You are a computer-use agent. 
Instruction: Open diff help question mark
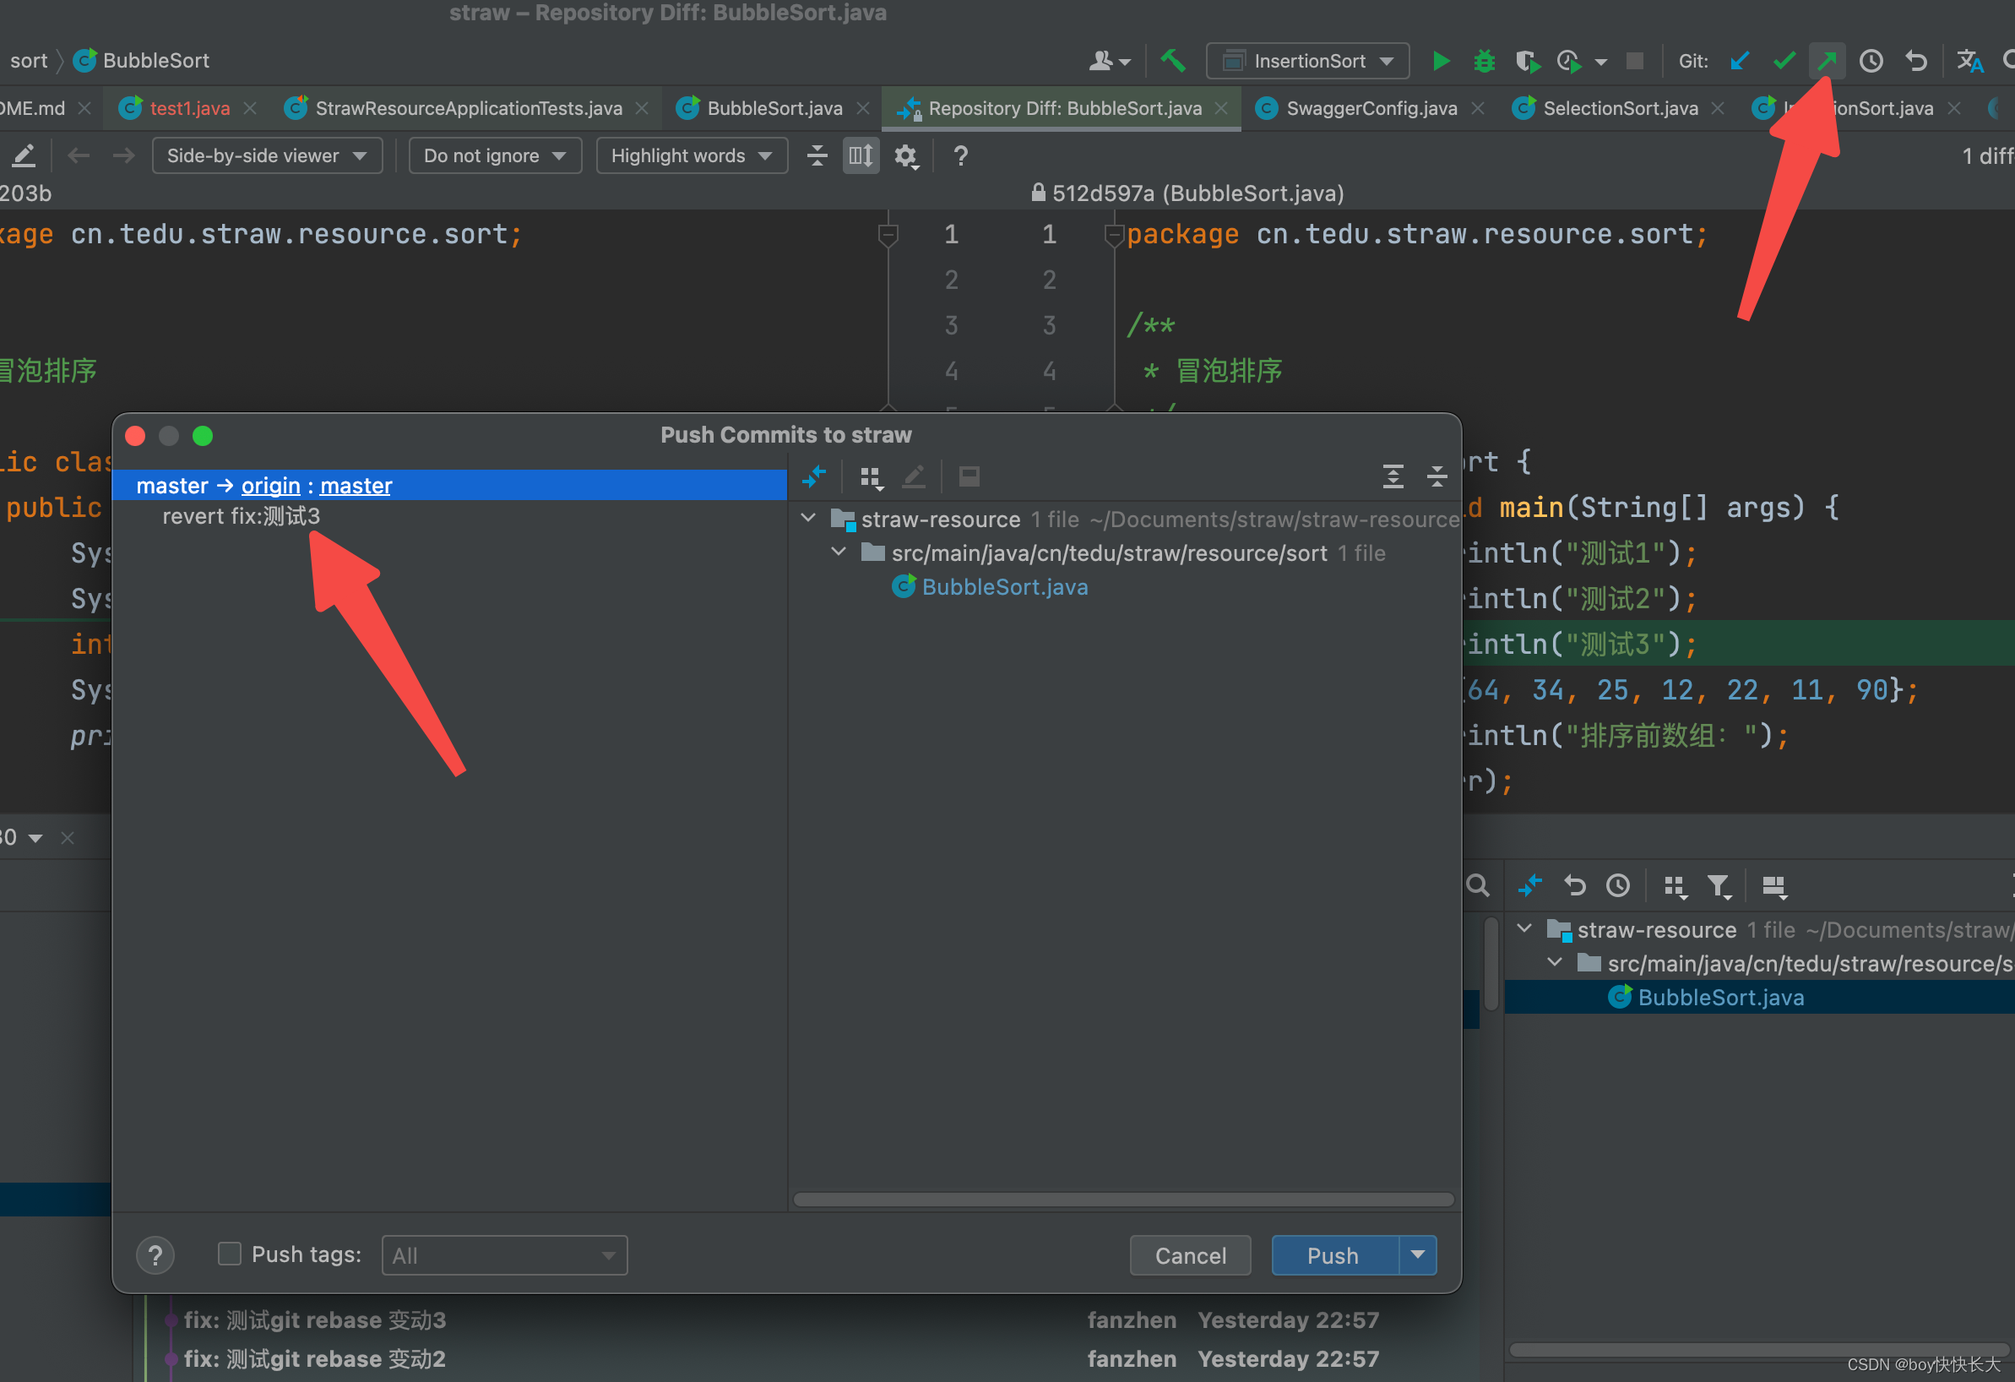(960, 156)
